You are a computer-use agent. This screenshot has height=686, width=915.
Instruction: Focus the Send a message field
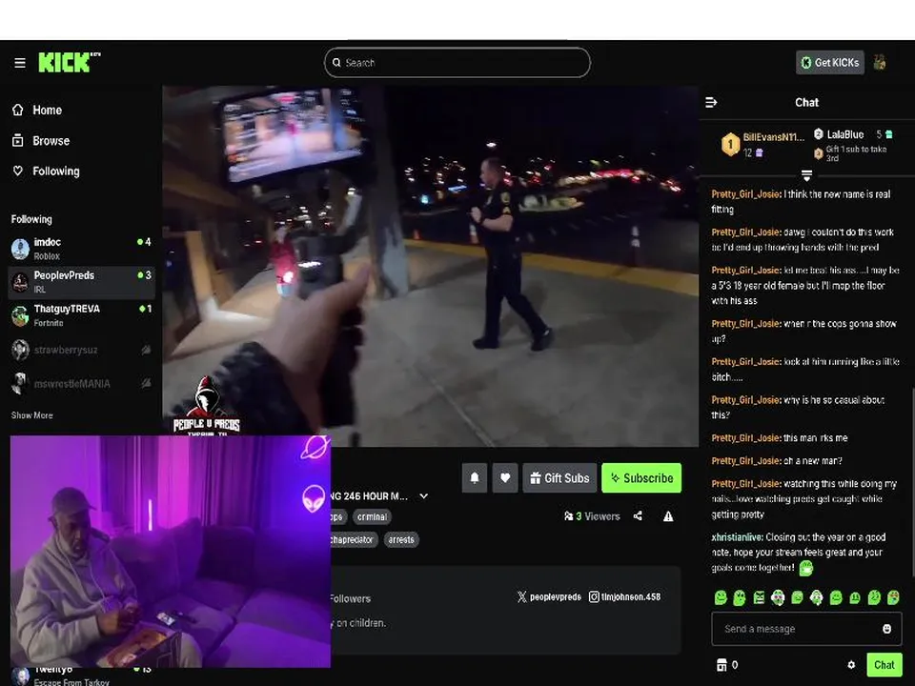[x=806, y=629]
